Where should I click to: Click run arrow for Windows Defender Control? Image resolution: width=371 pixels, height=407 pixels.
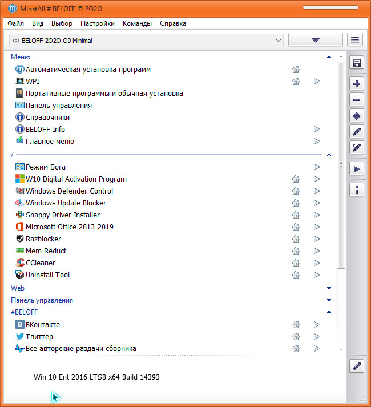tap(317, 191)
